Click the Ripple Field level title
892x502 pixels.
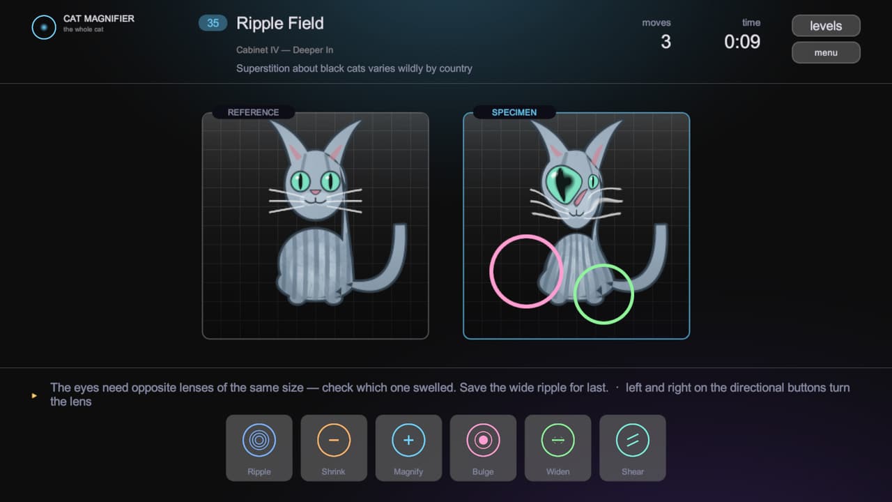coord(280,23)
